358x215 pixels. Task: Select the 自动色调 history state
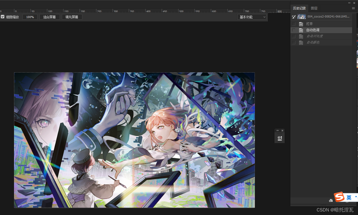point(321,30)
